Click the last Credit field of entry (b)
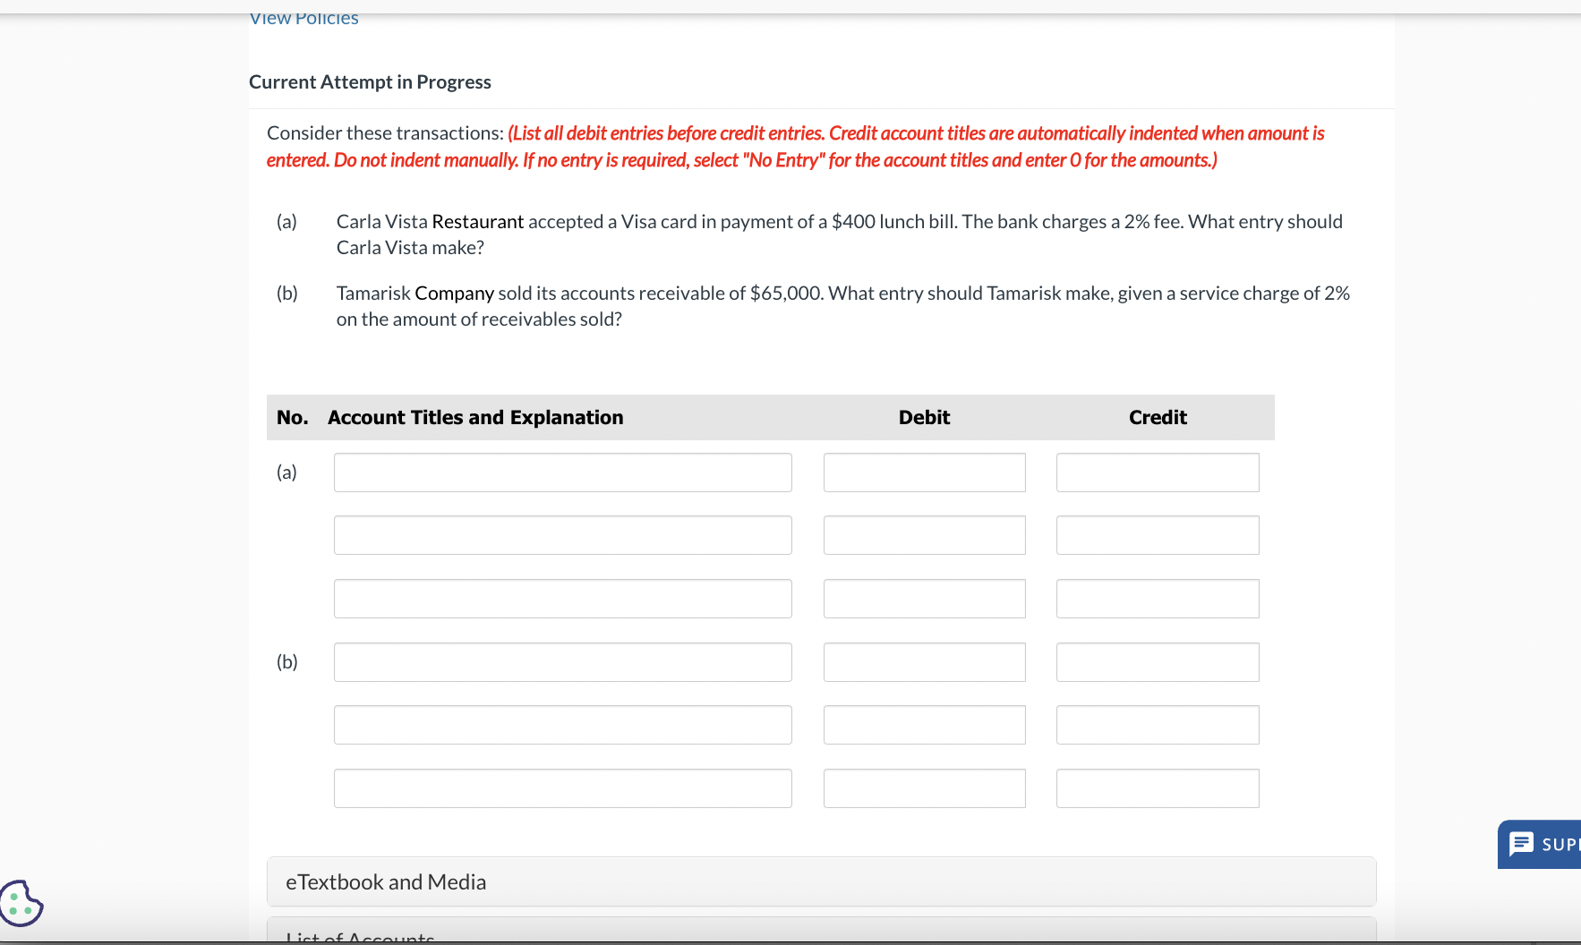The width and height of the screenshot is (1581, 945). click(x=1157, y=787)
